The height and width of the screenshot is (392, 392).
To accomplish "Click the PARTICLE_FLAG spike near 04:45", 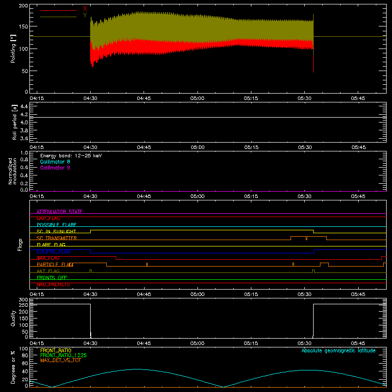I will tap(147, 264).
